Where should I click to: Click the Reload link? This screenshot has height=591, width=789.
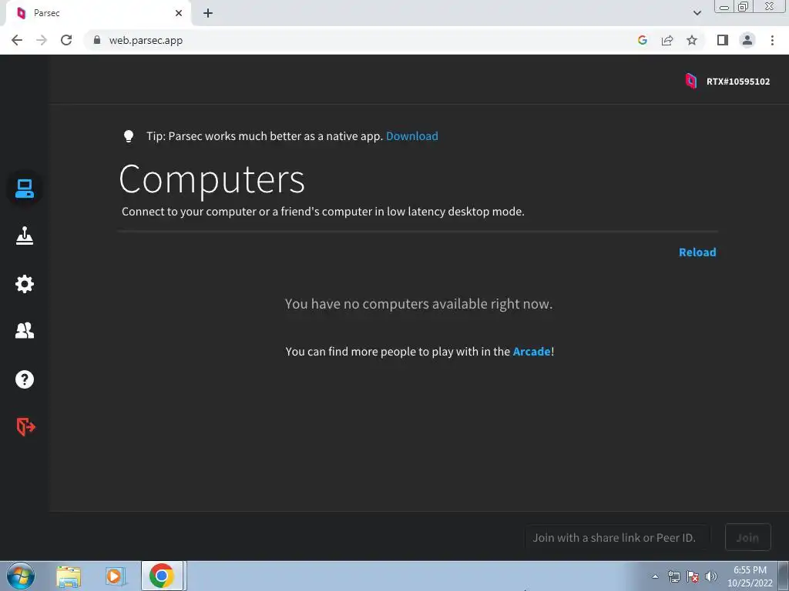697,252
